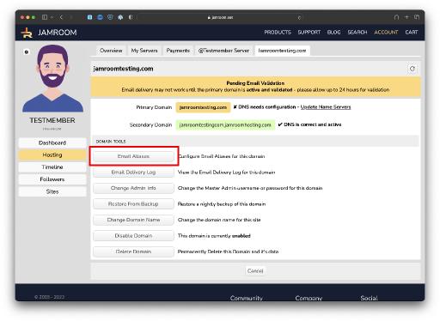This screenshot has height=321, width=440.
Task: Switch to the Payments tab
Action: [178, 51]
